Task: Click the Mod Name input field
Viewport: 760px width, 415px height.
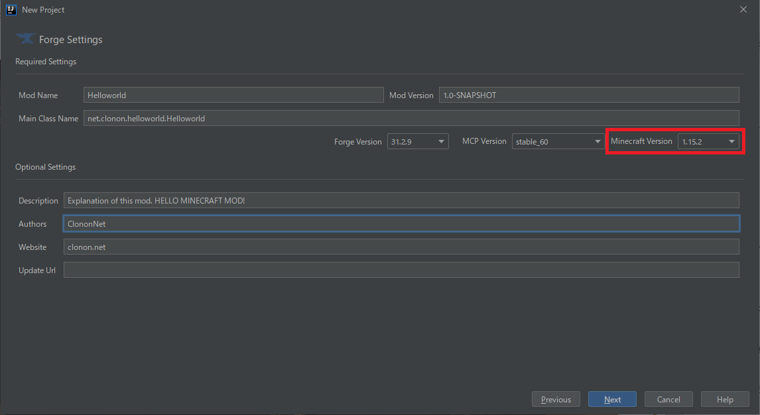Action: (233, 95)
